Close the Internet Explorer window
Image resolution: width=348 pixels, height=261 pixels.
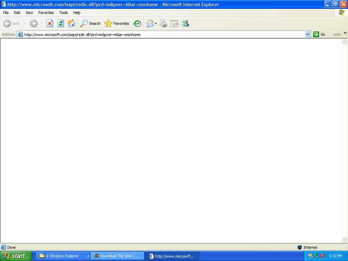343,4
